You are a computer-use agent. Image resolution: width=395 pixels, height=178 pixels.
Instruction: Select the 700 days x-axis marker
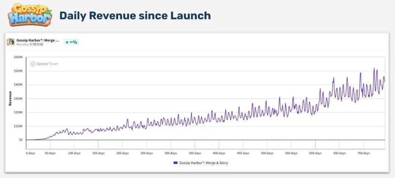[363, 153]
